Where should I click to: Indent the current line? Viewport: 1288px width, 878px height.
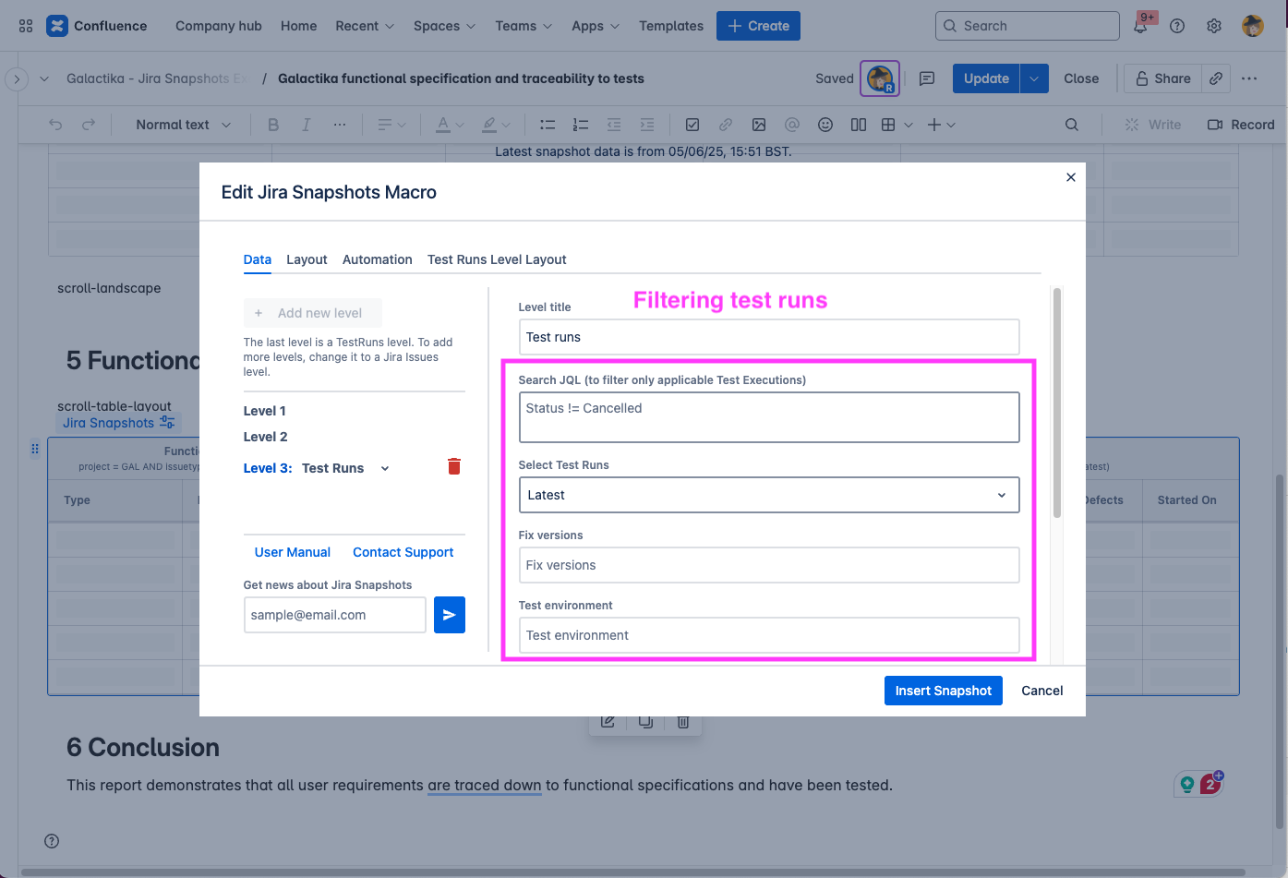[x=647, y=125]
